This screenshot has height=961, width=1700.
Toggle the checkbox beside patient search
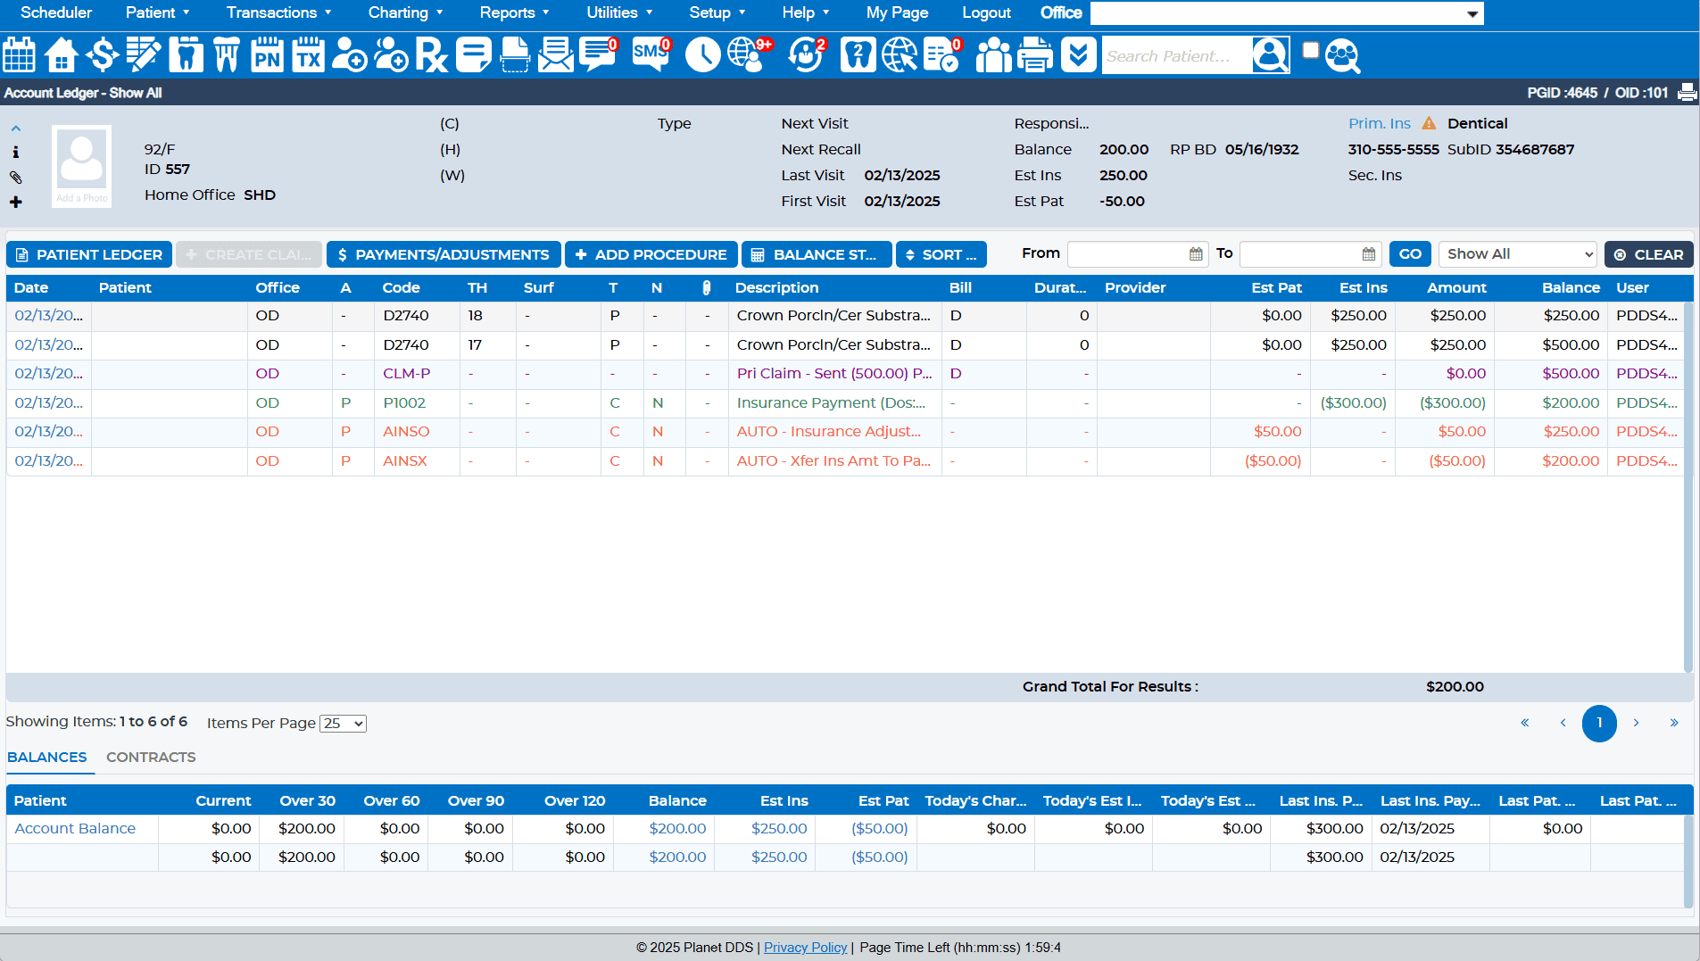tap(1310, 50)
